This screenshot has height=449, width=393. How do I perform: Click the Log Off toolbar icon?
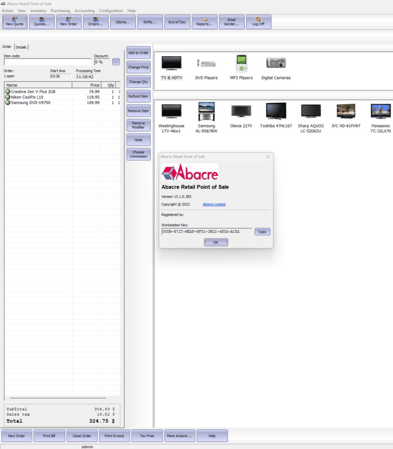258,21
